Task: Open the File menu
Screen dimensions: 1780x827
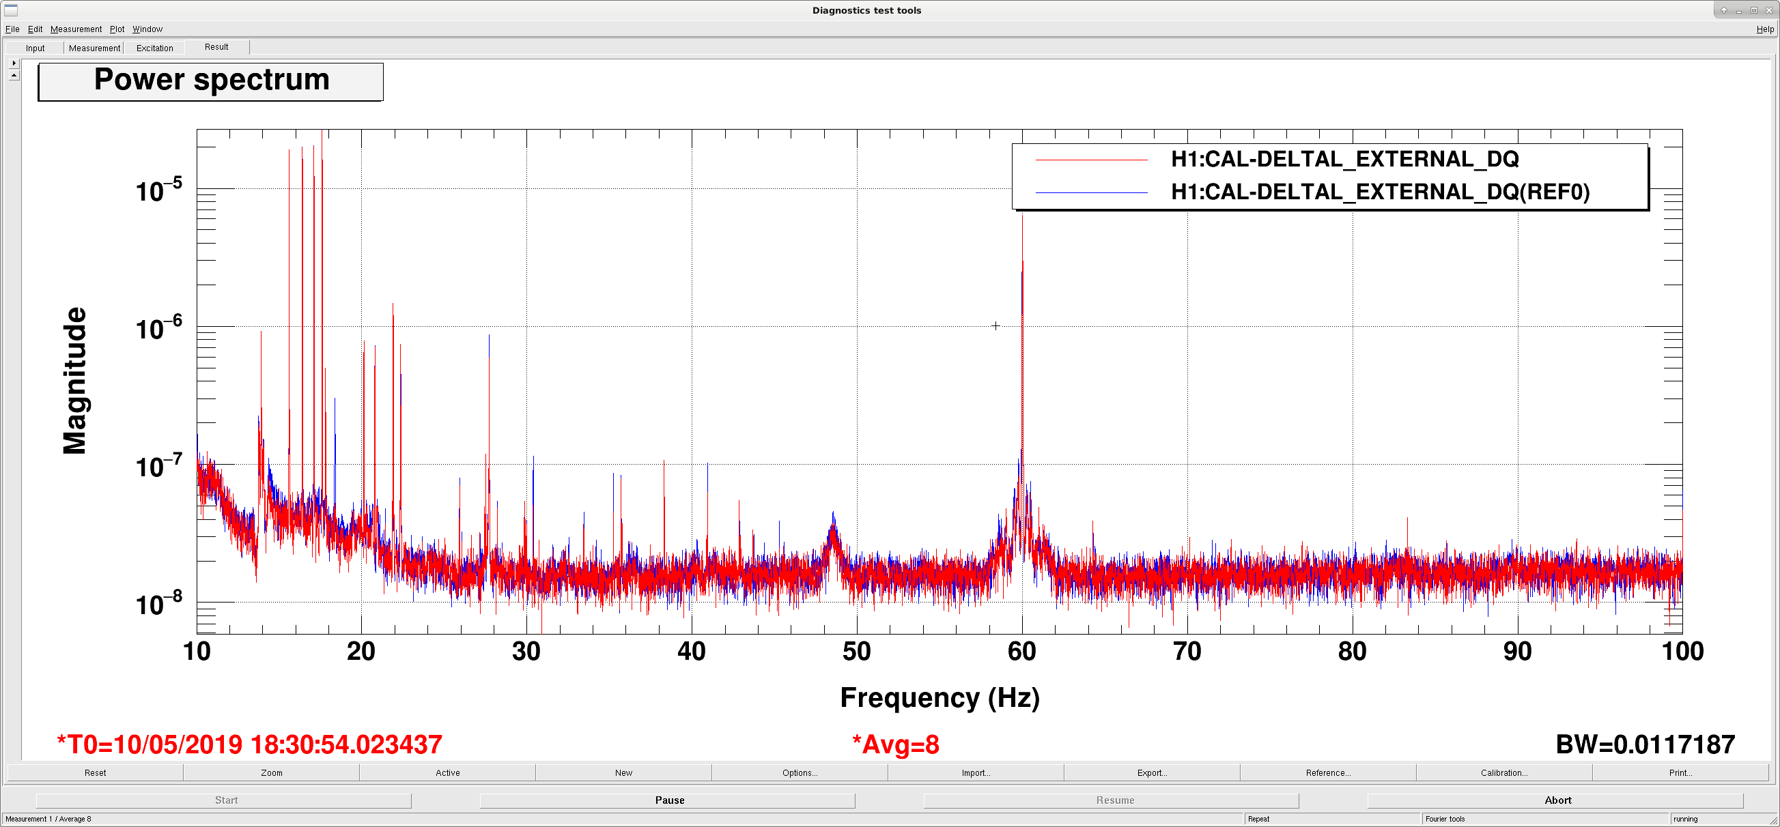Action: [12, 29]
